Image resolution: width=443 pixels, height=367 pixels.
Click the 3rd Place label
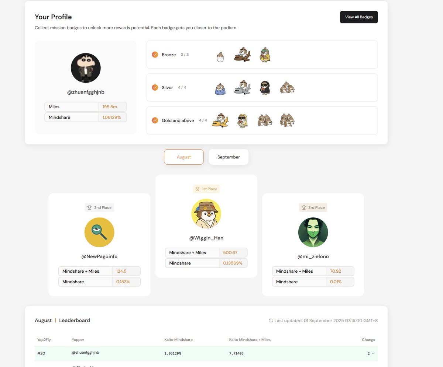click(x=316, y=207)
